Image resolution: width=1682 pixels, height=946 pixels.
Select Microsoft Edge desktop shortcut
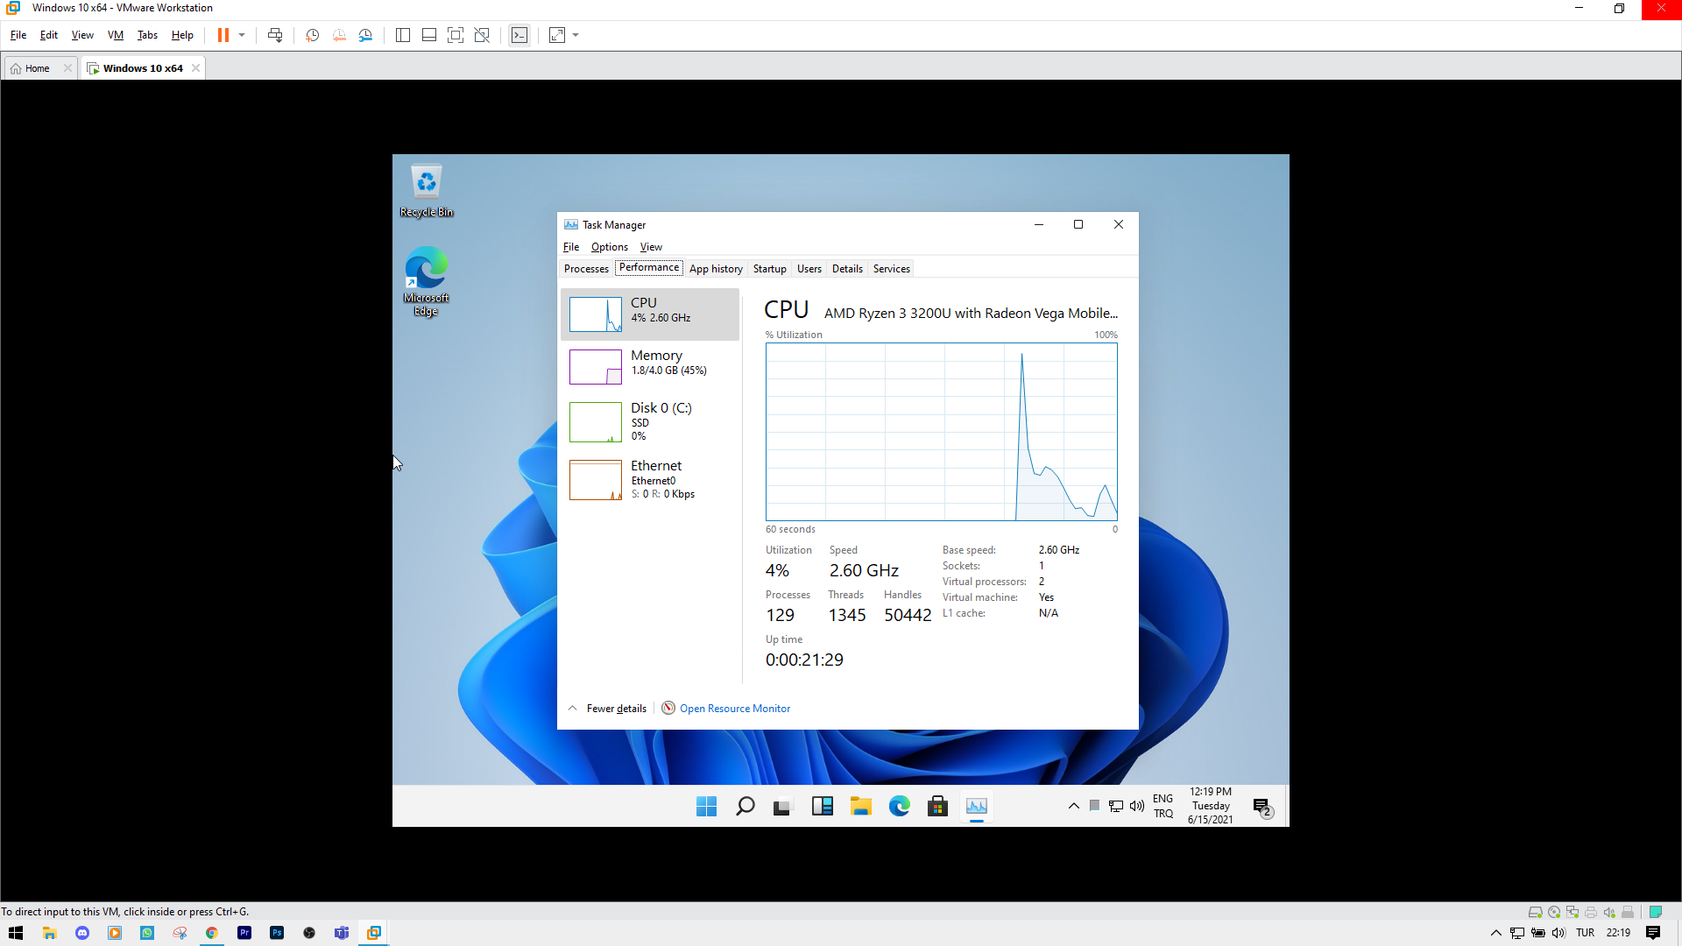tap(427, 281)
